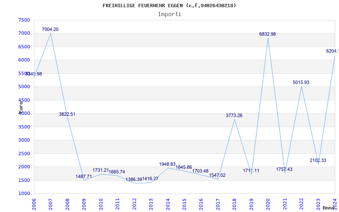
Task: Click the y-axis tick 1500
Action: (24, 180)
